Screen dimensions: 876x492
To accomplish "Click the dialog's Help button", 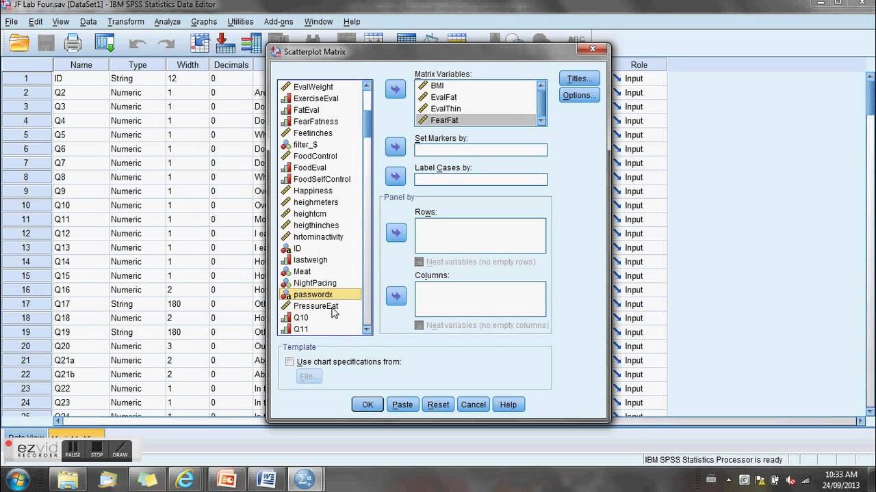I will 508,405.
